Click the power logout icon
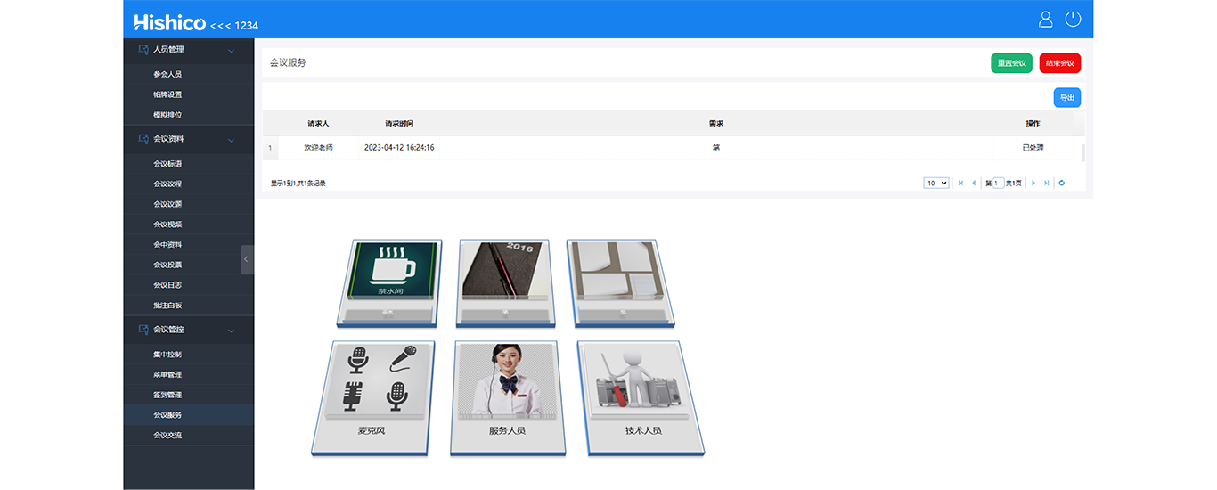This screenshot has width=1217, height=490. (1073, 20)
